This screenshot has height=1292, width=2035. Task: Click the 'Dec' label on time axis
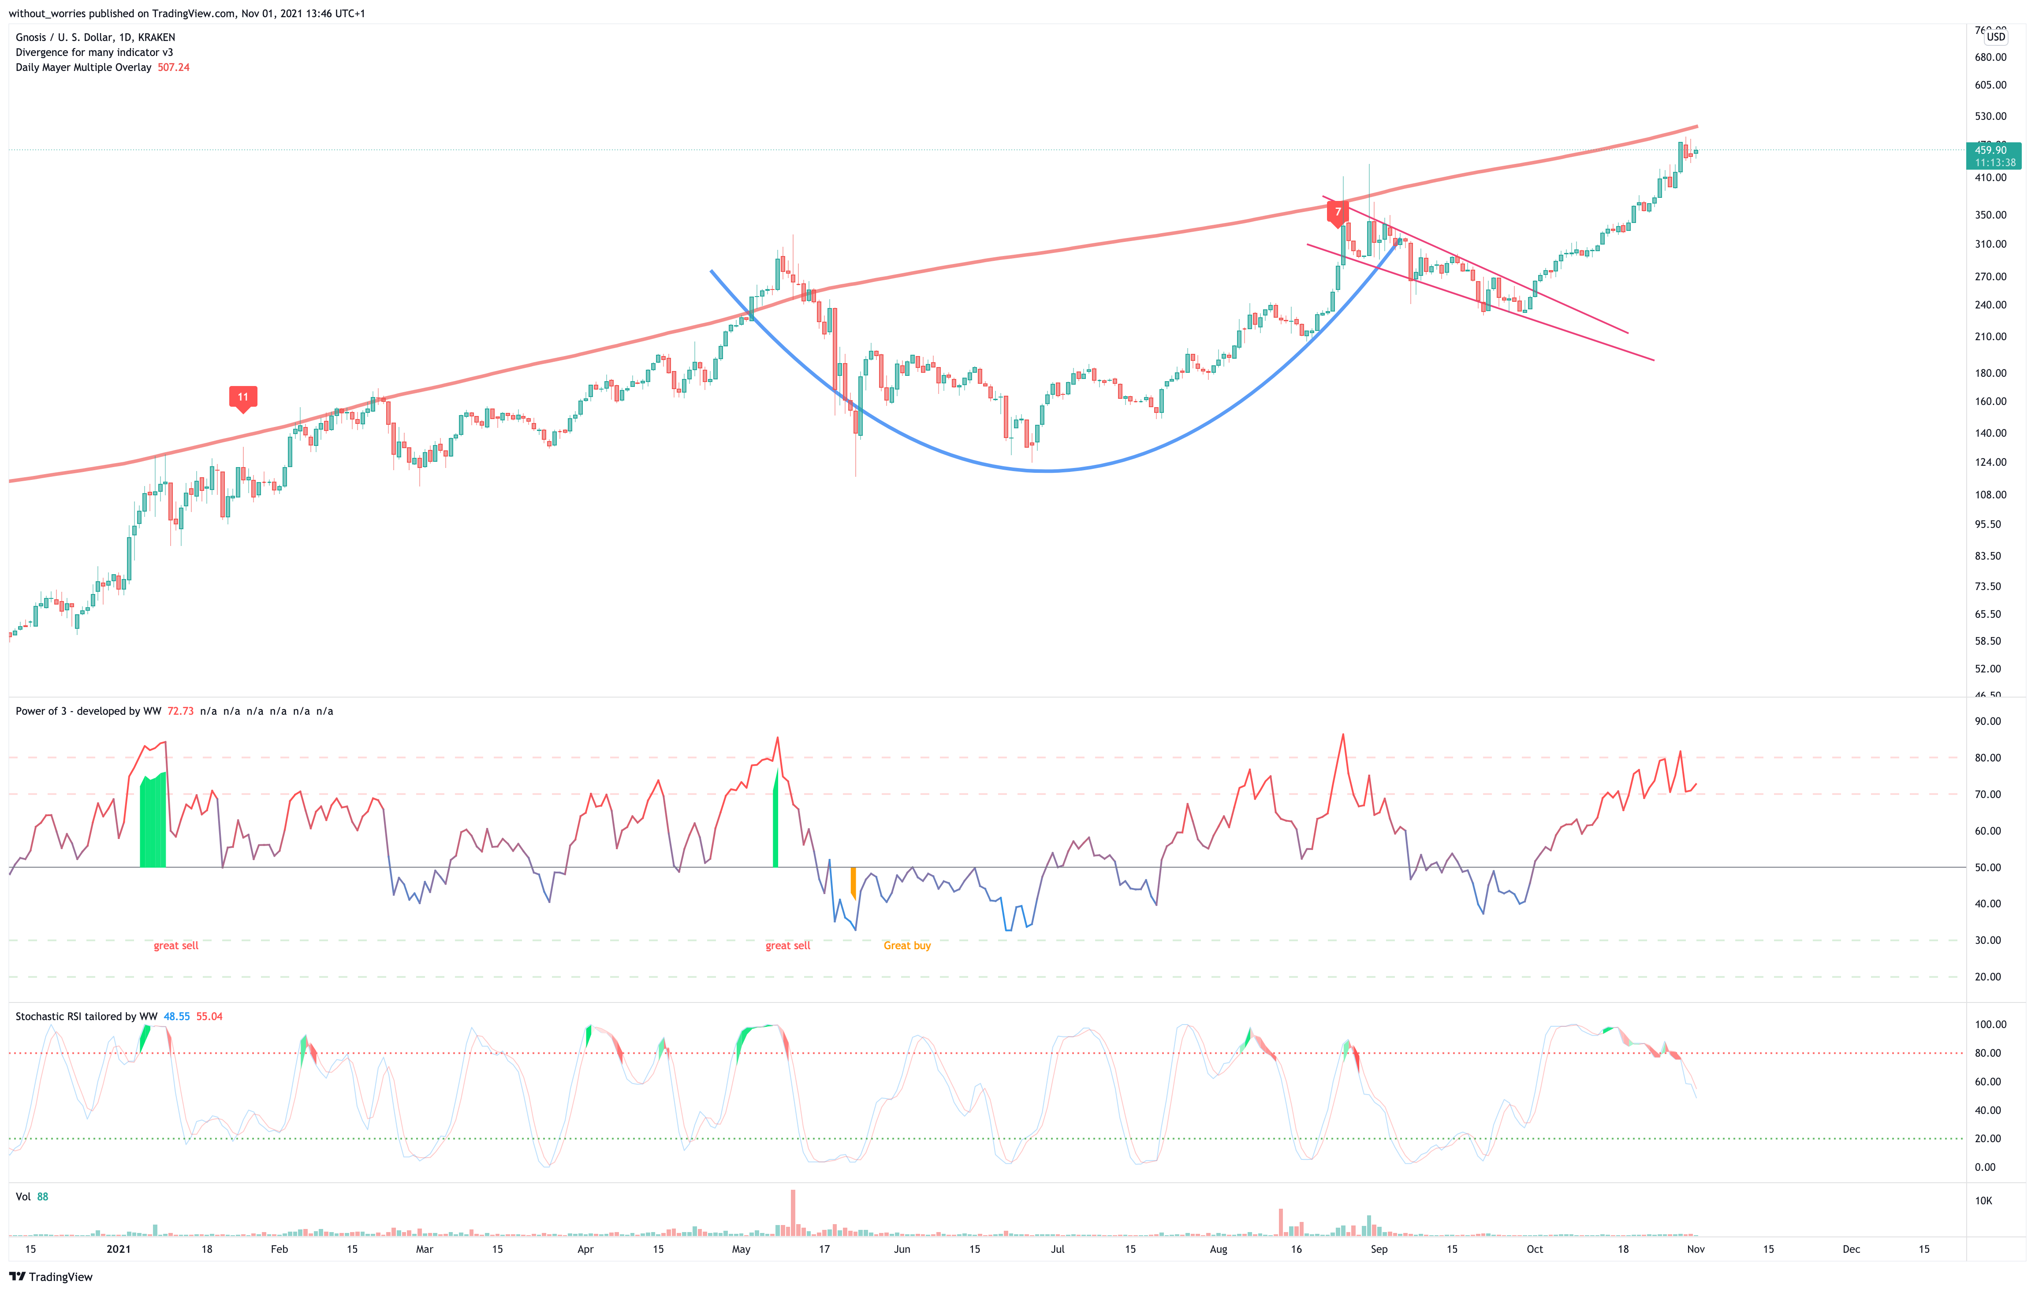(1851, 1249)
